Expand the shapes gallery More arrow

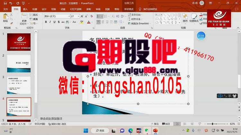(x=179, y=23)
